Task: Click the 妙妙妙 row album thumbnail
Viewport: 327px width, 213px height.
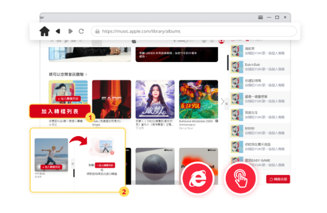Action: coord(237,131)
